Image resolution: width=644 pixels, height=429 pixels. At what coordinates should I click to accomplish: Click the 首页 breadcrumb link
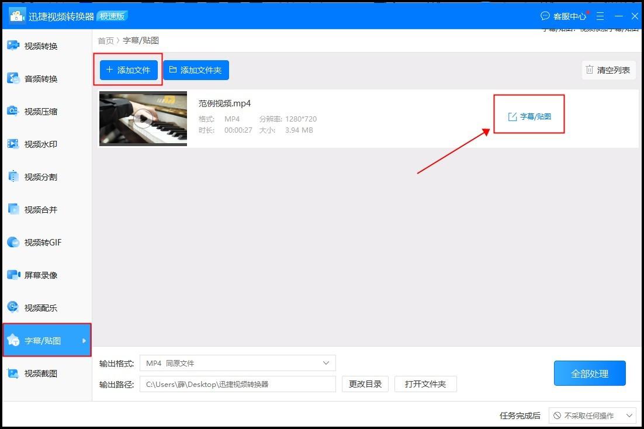click(x=106, y=41)
